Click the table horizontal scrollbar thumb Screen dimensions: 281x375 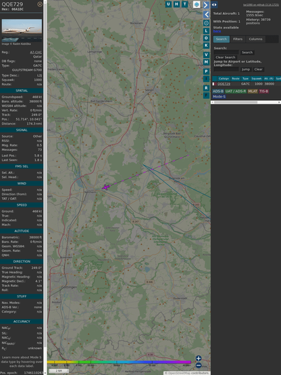pos(236,102)
